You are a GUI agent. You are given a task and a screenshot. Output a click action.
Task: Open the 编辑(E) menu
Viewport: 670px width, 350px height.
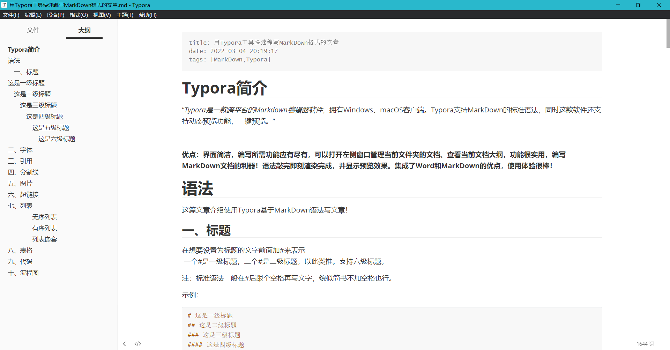[x=33, y=15]
